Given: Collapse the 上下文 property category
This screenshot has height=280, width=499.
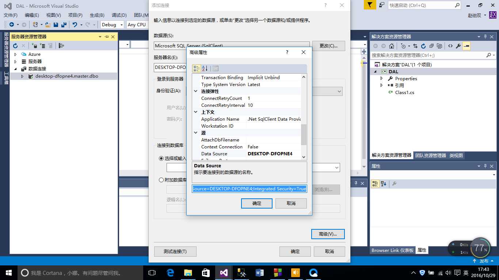Looking at the screenshot, I should [196, 112].
